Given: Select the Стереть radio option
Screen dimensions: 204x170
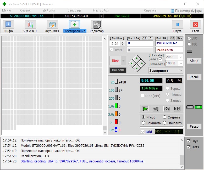Looking at the screenshot, I should (x=164, y=117).
